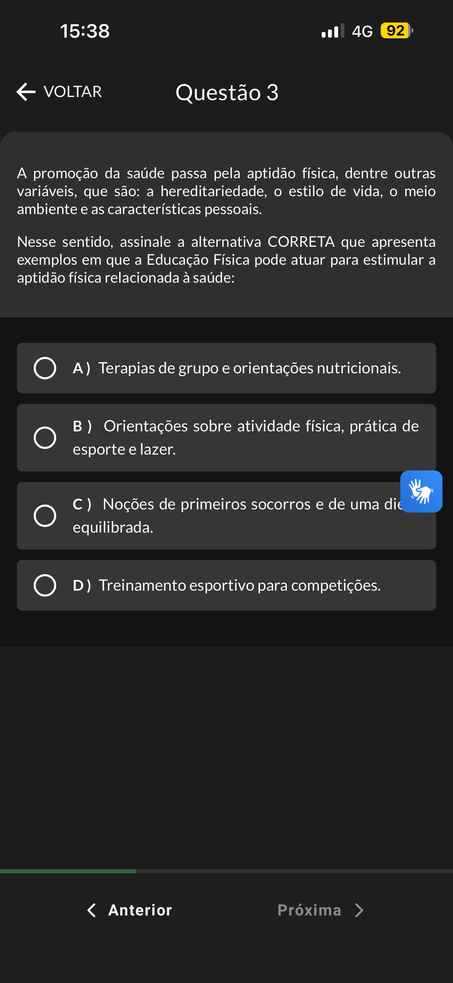Open the sign language accessibility widget
Viewport: 453px width, 983px height.
[421, 491]
